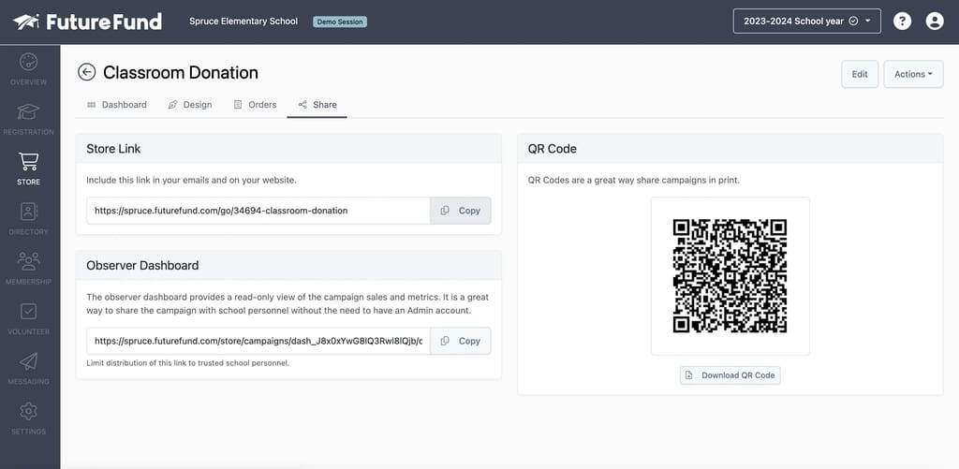Click the Download QR Code button

[730, 375]
